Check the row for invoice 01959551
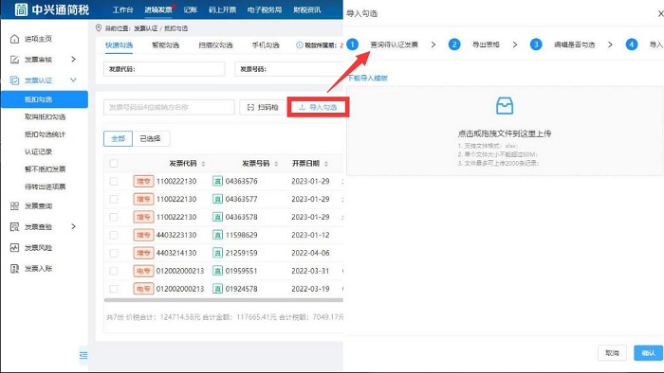The height and width of the screenshot is (373, 664). coord(114,271)
